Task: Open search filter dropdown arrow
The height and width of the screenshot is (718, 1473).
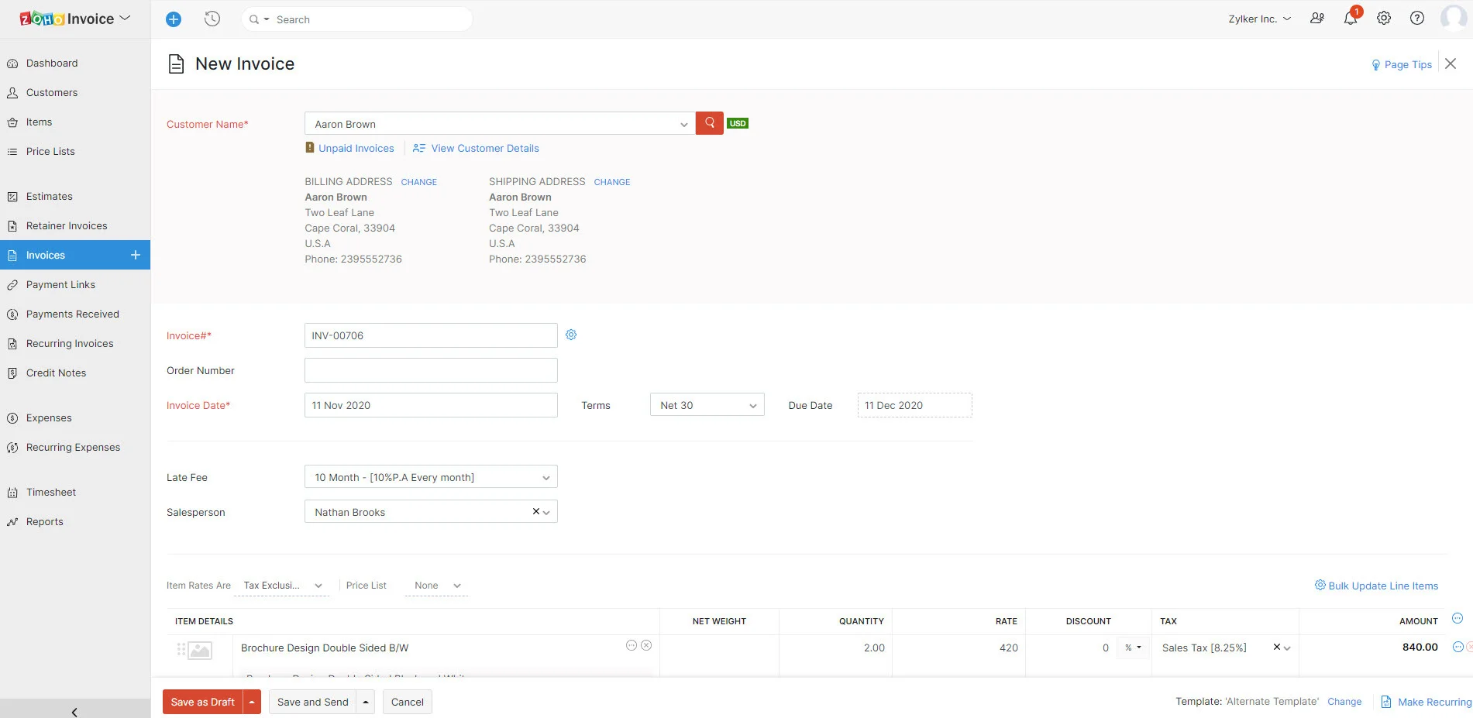Action: click(267, 19)
